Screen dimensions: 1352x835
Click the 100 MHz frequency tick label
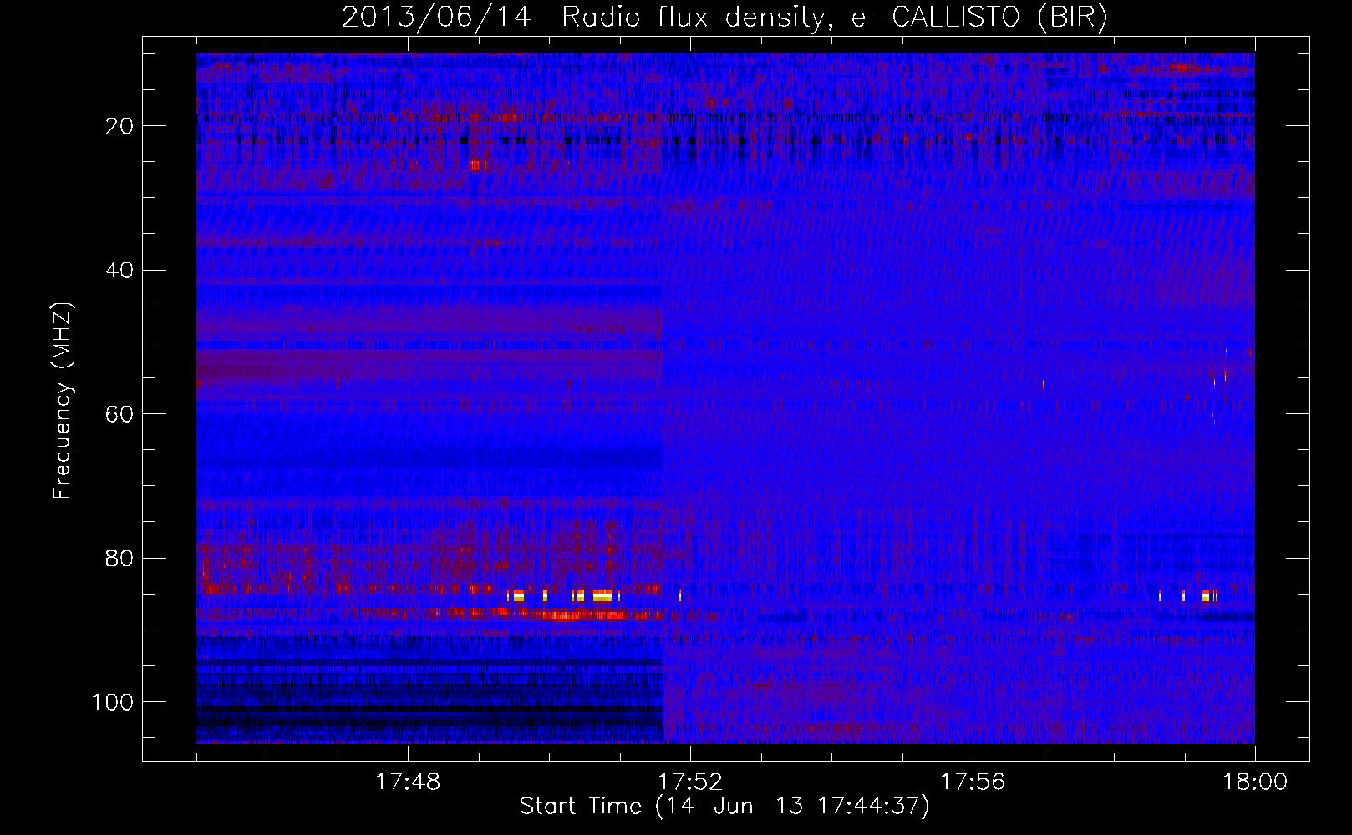click(x=114, y=702)
